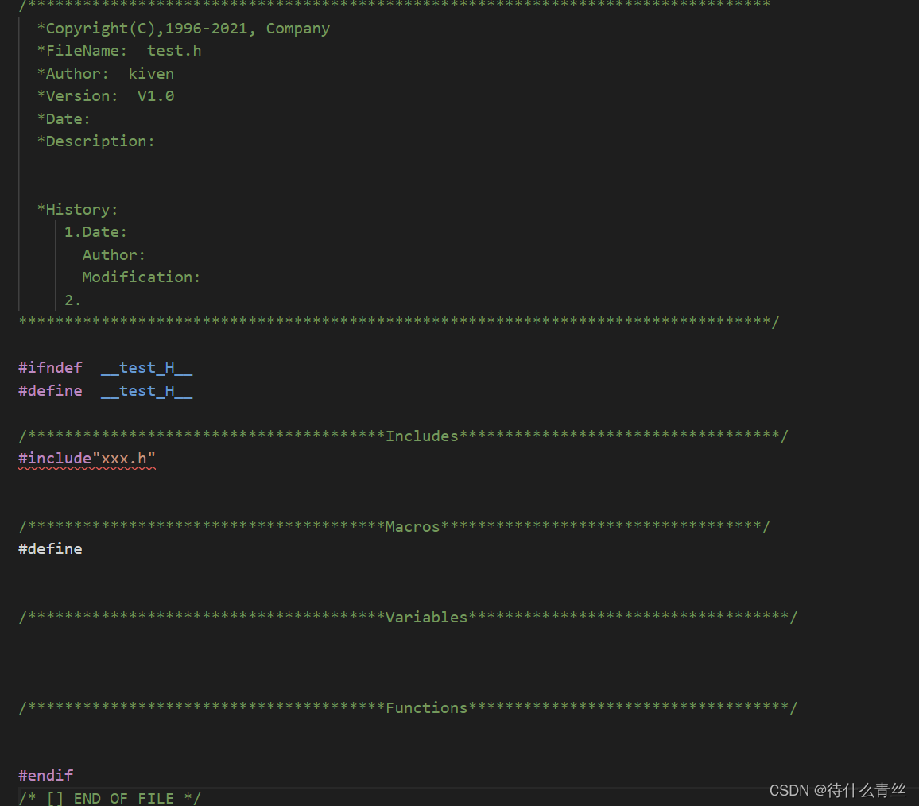This screenshot has width=919, height=806.
Task: Select the '*Version: V1.0' line
Action: click(x=106, y=96)
